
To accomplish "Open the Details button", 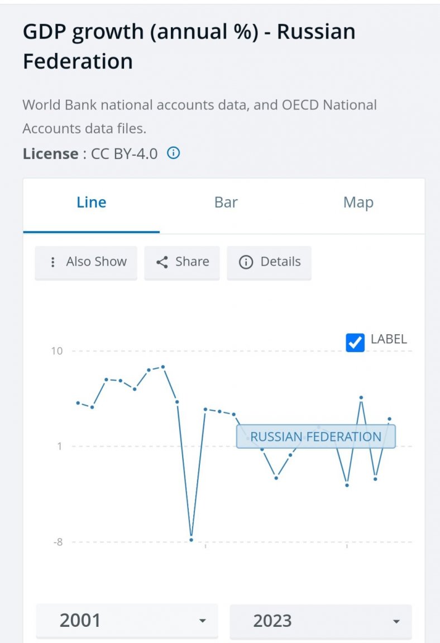I will coord(269,262).
